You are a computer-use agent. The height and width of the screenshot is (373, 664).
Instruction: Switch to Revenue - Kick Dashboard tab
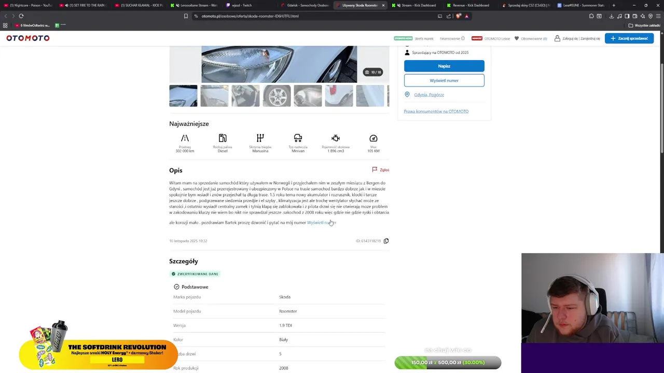pyautogui.click(x=470, y=5)
